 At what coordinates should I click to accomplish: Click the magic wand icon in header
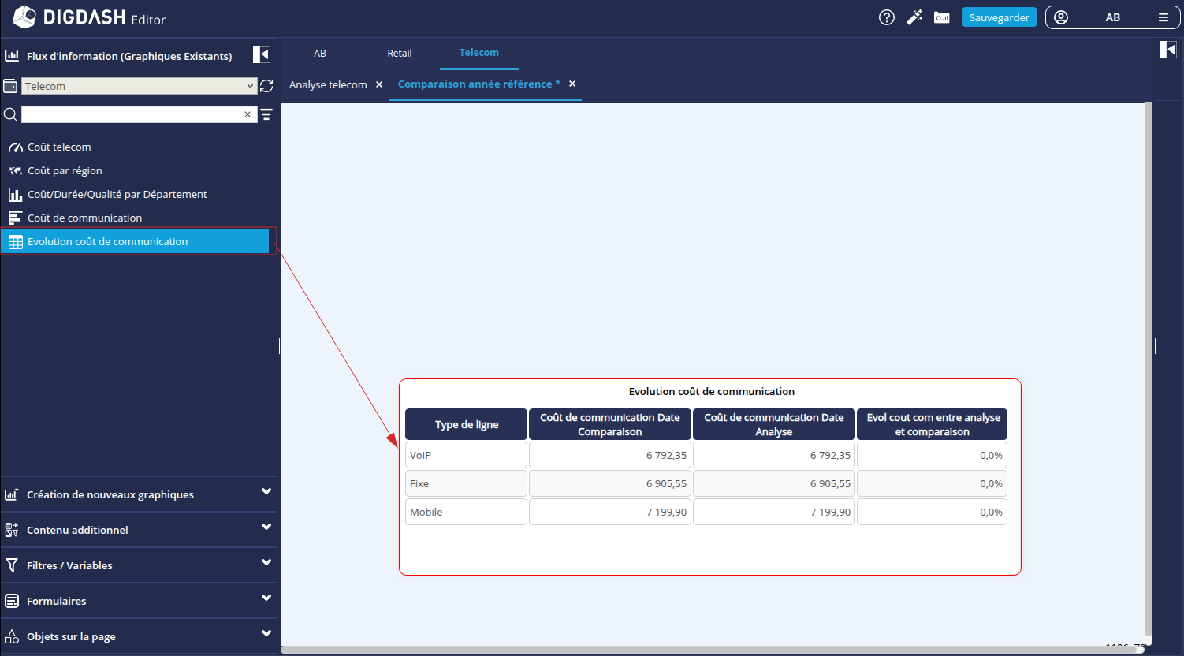click(x=914, y=17)
